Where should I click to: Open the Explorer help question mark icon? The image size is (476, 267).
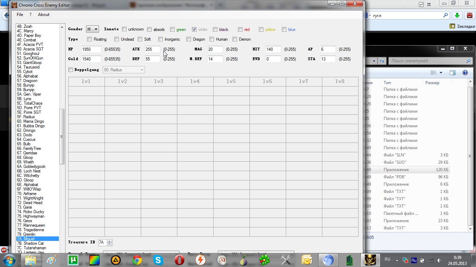(x=465, y=73)
